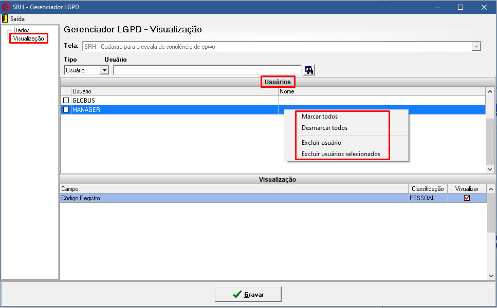This screenshot has height=308, width=497.
Task: Untick Visualizar for Código Registro
Action: [467, 198]
